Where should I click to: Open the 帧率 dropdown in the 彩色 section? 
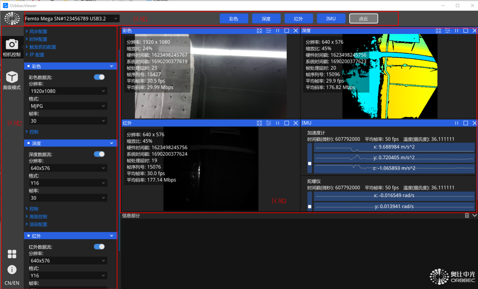pyautogui.click(x=68, y=121)
